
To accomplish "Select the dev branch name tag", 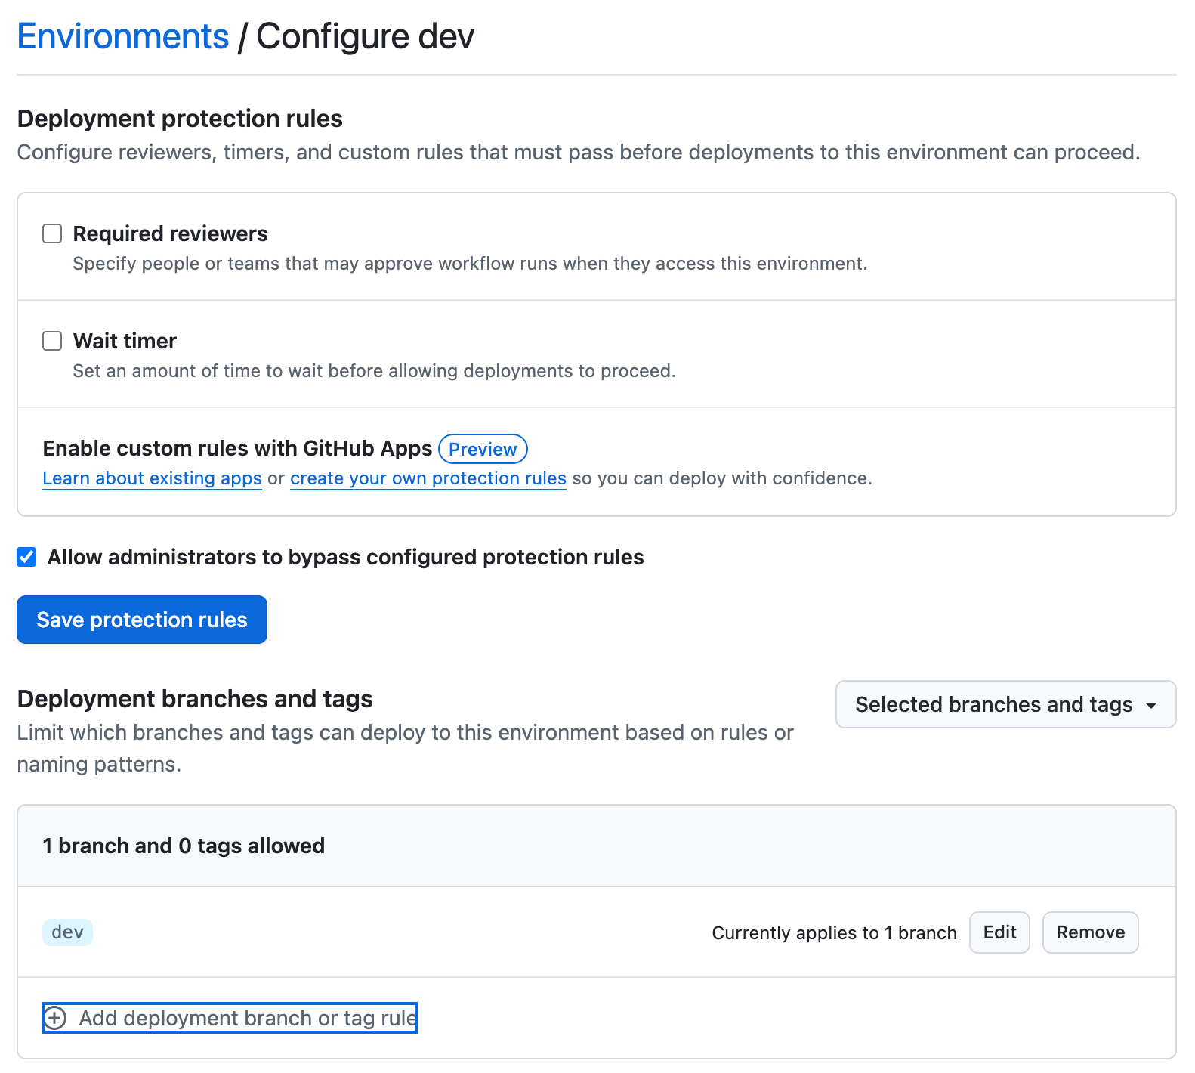I will point(67,932).
